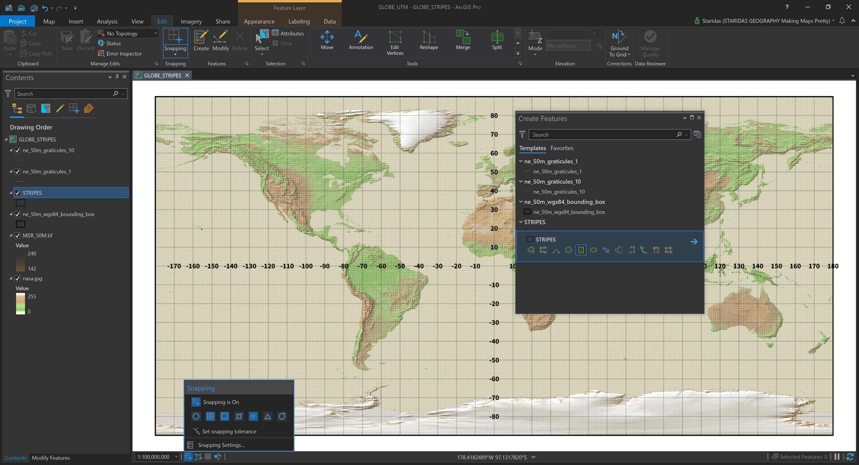Viewport: 859px width, 465px height.
Task: Open the No Topology dropdown
Action: pyautogui.click(x=155, y=33)
